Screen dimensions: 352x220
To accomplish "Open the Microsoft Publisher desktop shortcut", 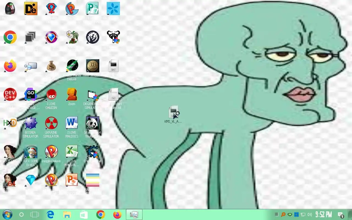I will point(92,9).
